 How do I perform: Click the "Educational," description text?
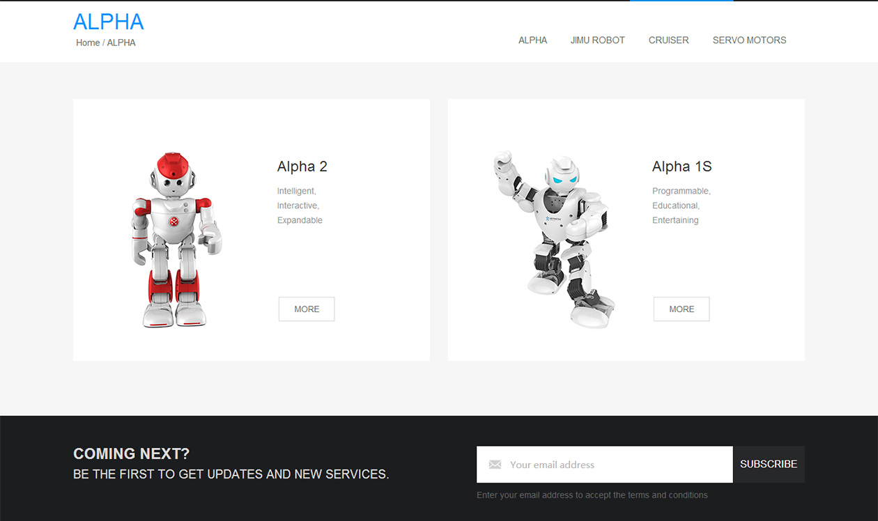coord(676,205)
